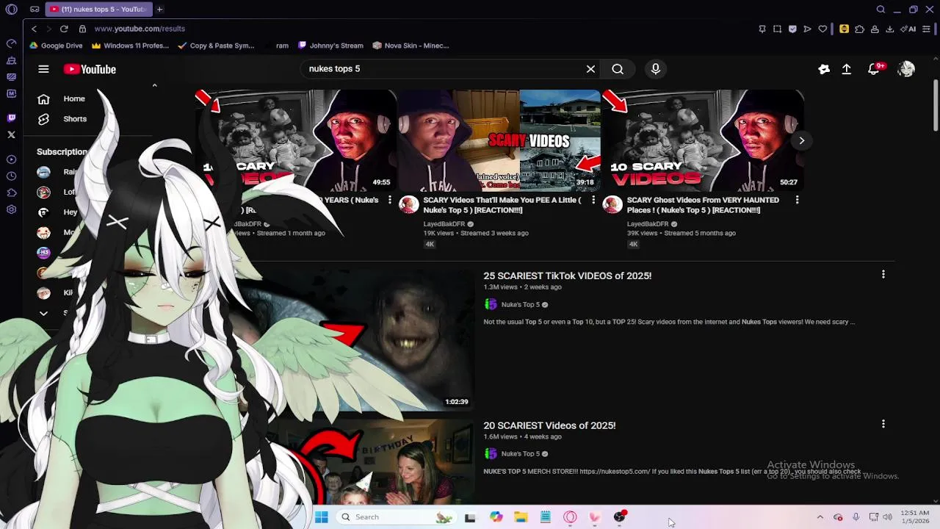The width and height of the screenshot is (940, 529).
Task: Click the browser address bar URL
Action: [140, 29]
